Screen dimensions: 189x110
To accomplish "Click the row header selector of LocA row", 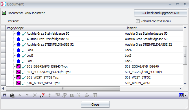I will (3, 50).
